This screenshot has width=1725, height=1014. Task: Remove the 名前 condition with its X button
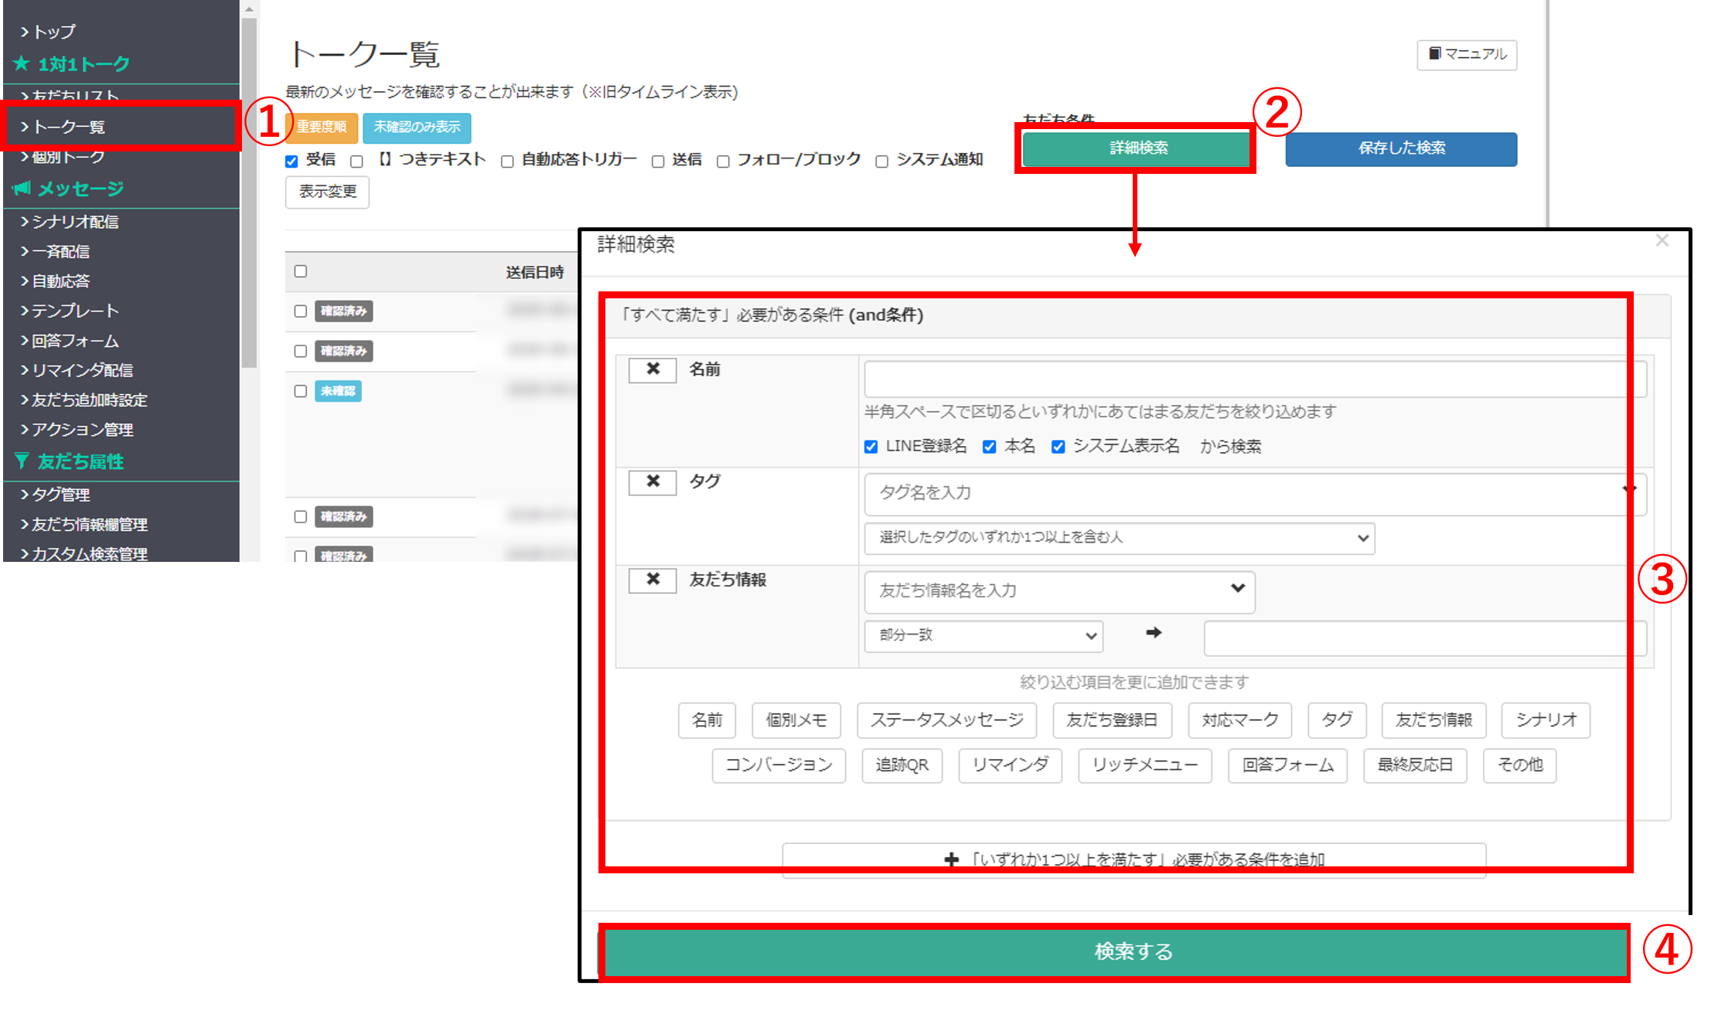coord(653,369)
